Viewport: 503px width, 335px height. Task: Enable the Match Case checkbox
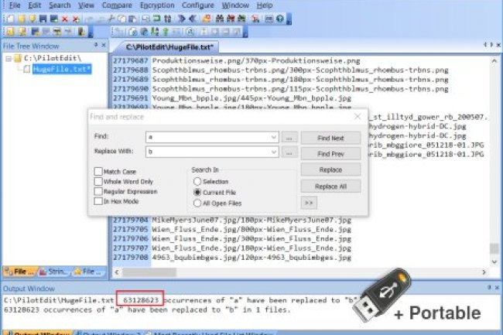click(98, 171)
